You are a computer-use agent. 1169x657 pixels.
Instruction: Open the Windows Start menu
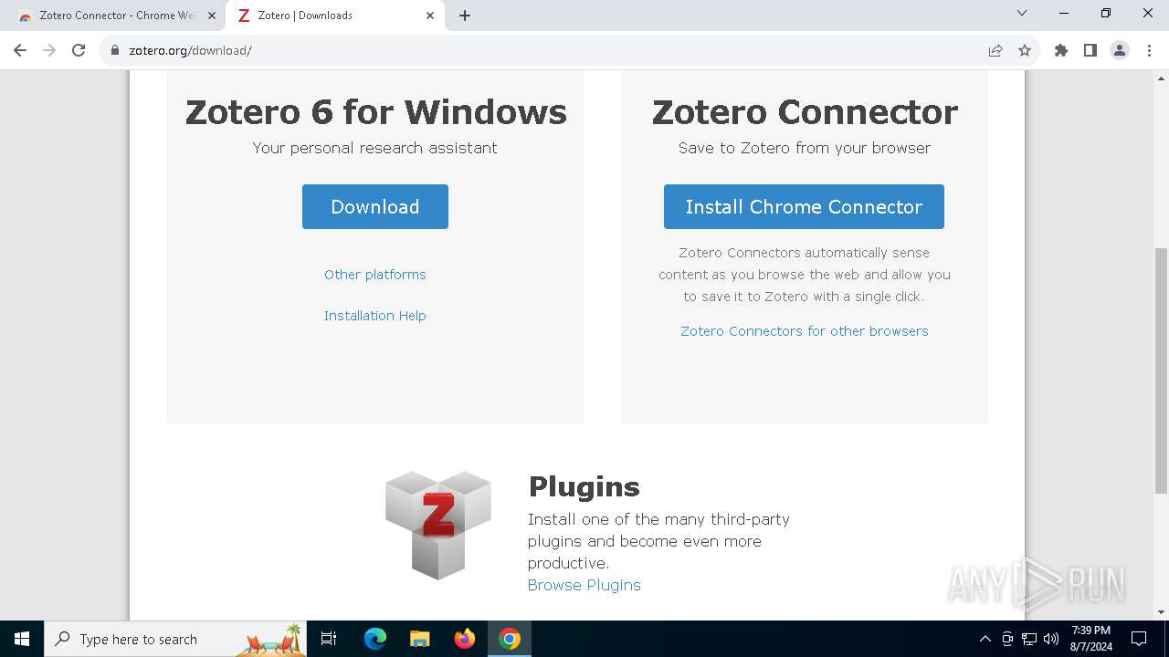(x=22, y=639)
